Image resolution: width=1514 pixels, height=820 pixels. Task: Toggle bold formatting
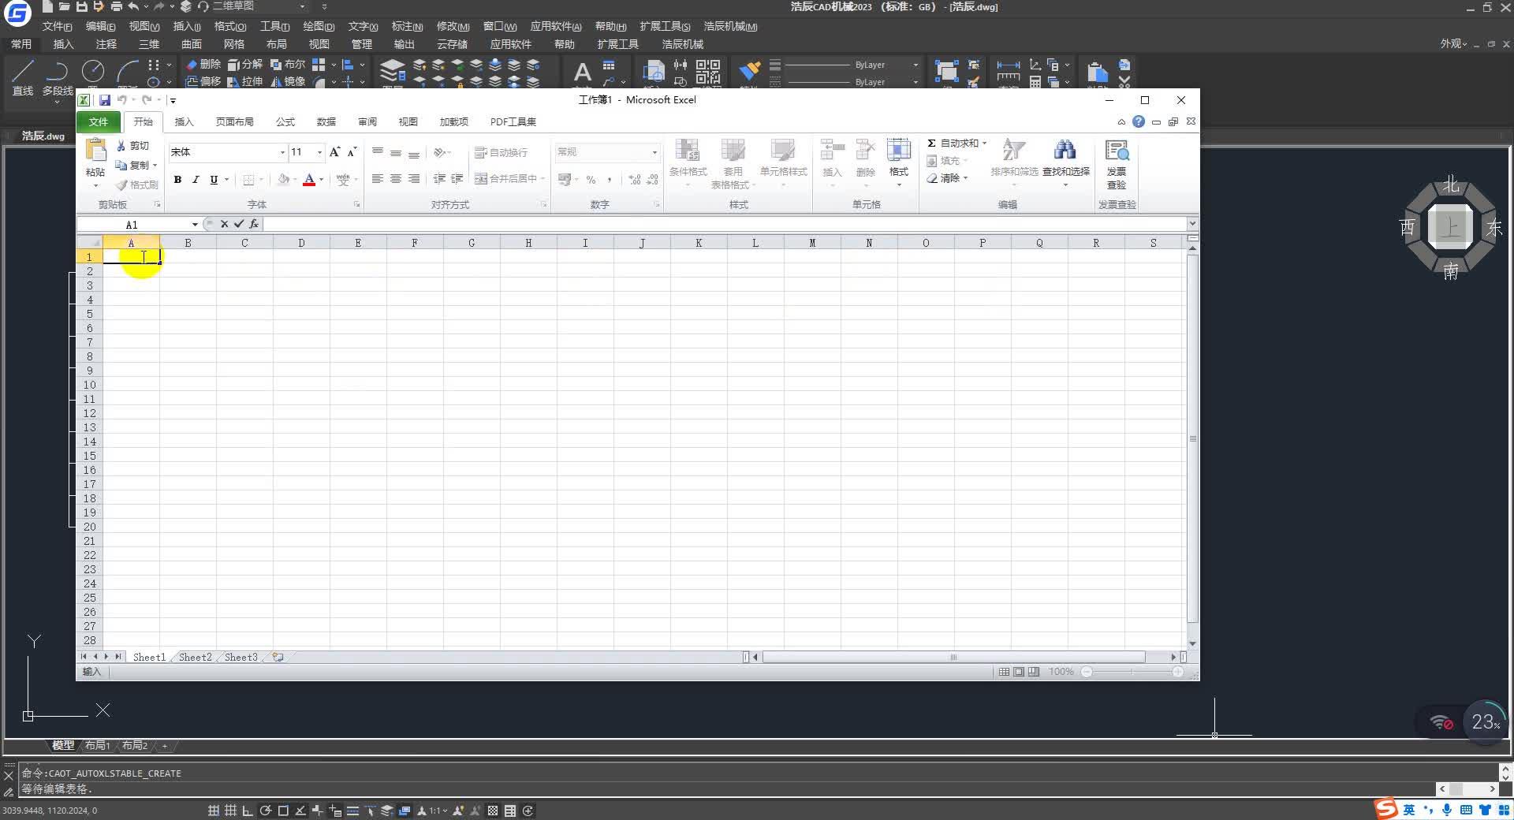click(177, 180)
